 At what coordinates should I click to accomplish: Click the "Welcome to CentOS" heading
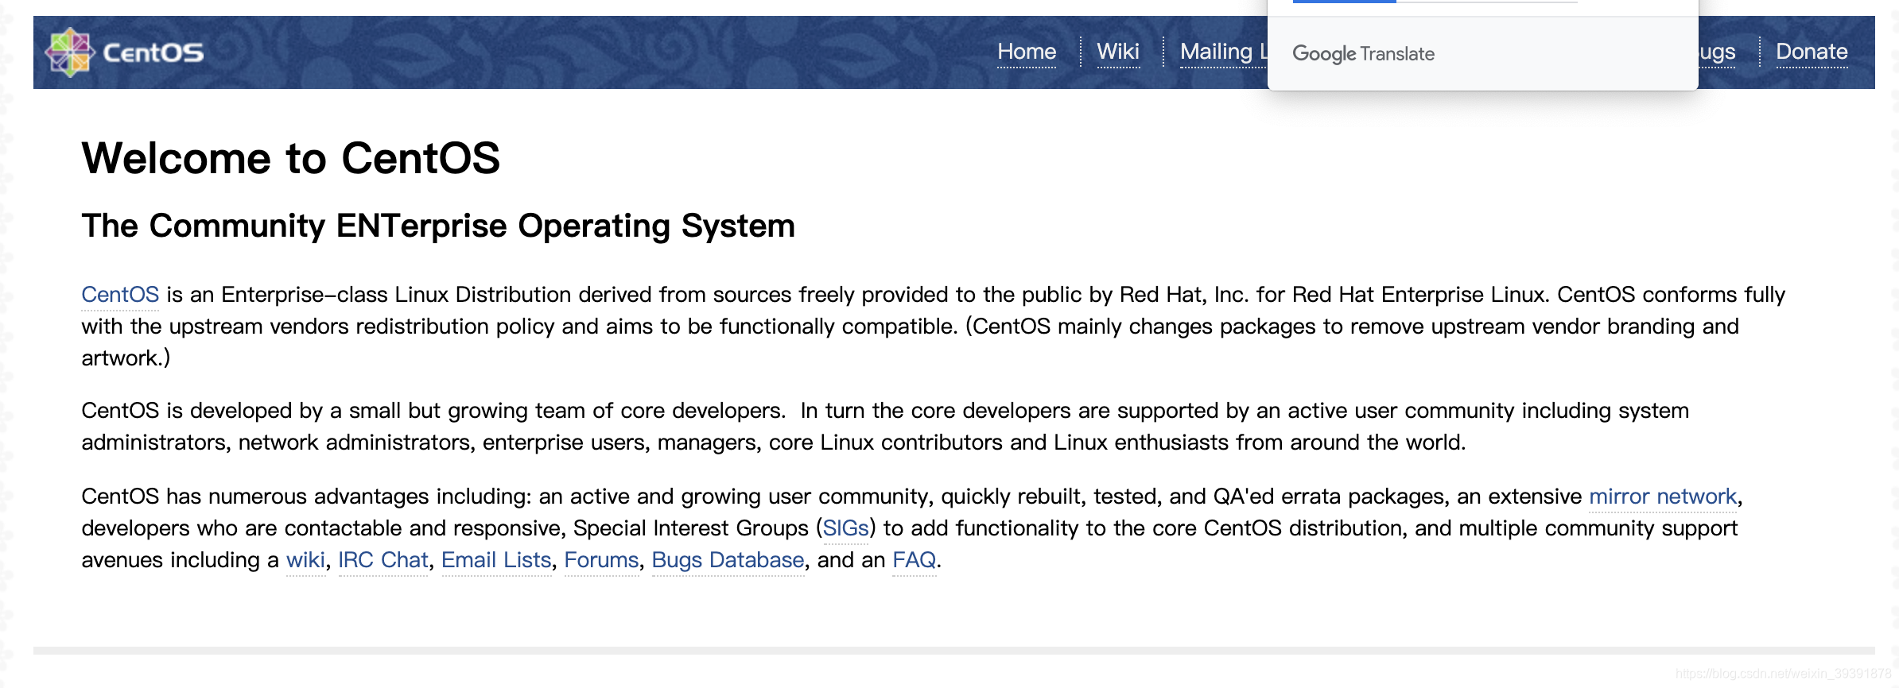pyautogui.click(x=291, y=158)
